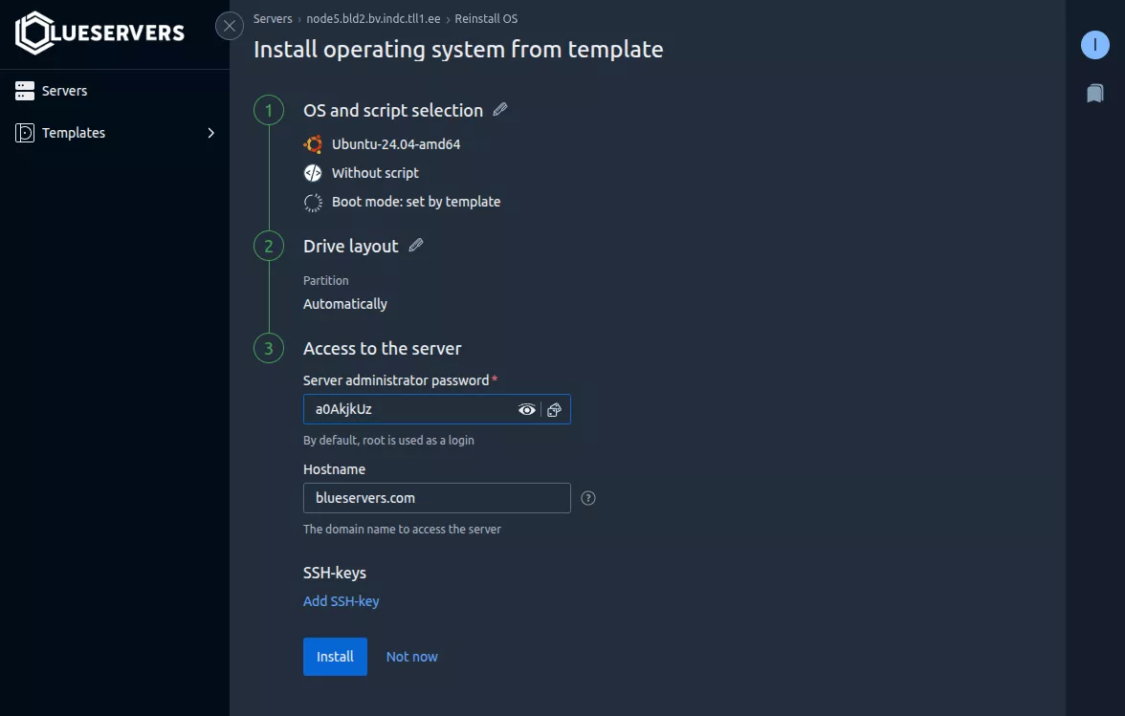1125x716 pixels.
Task: Focus the Hostname input field
Action: pos(437,498)
